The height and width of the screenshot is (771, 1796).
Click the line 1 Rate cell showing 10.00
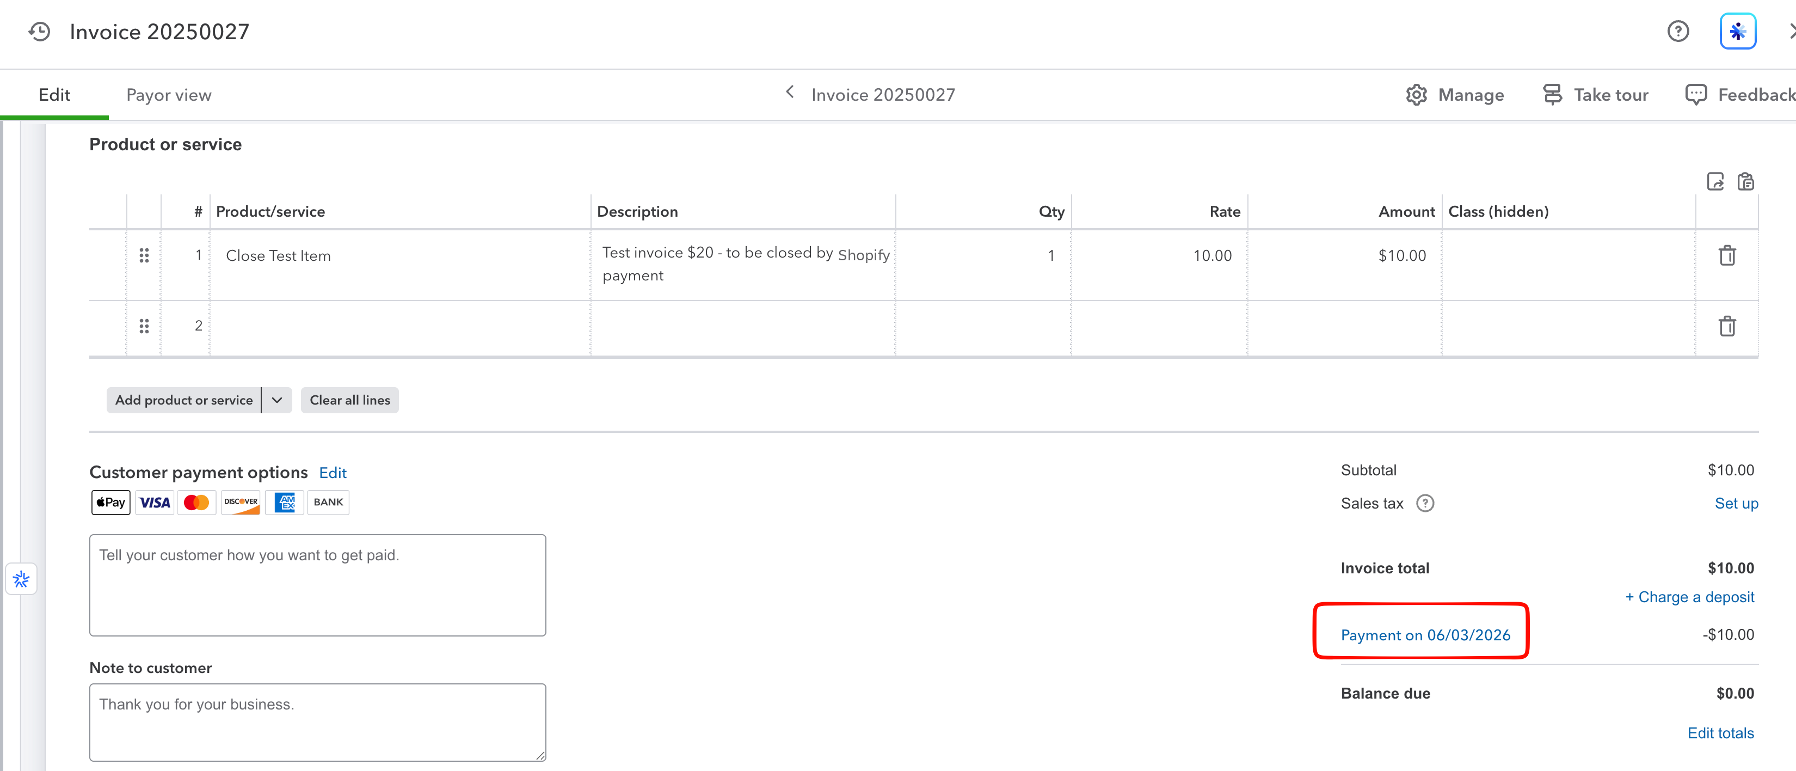[1159, 265]
